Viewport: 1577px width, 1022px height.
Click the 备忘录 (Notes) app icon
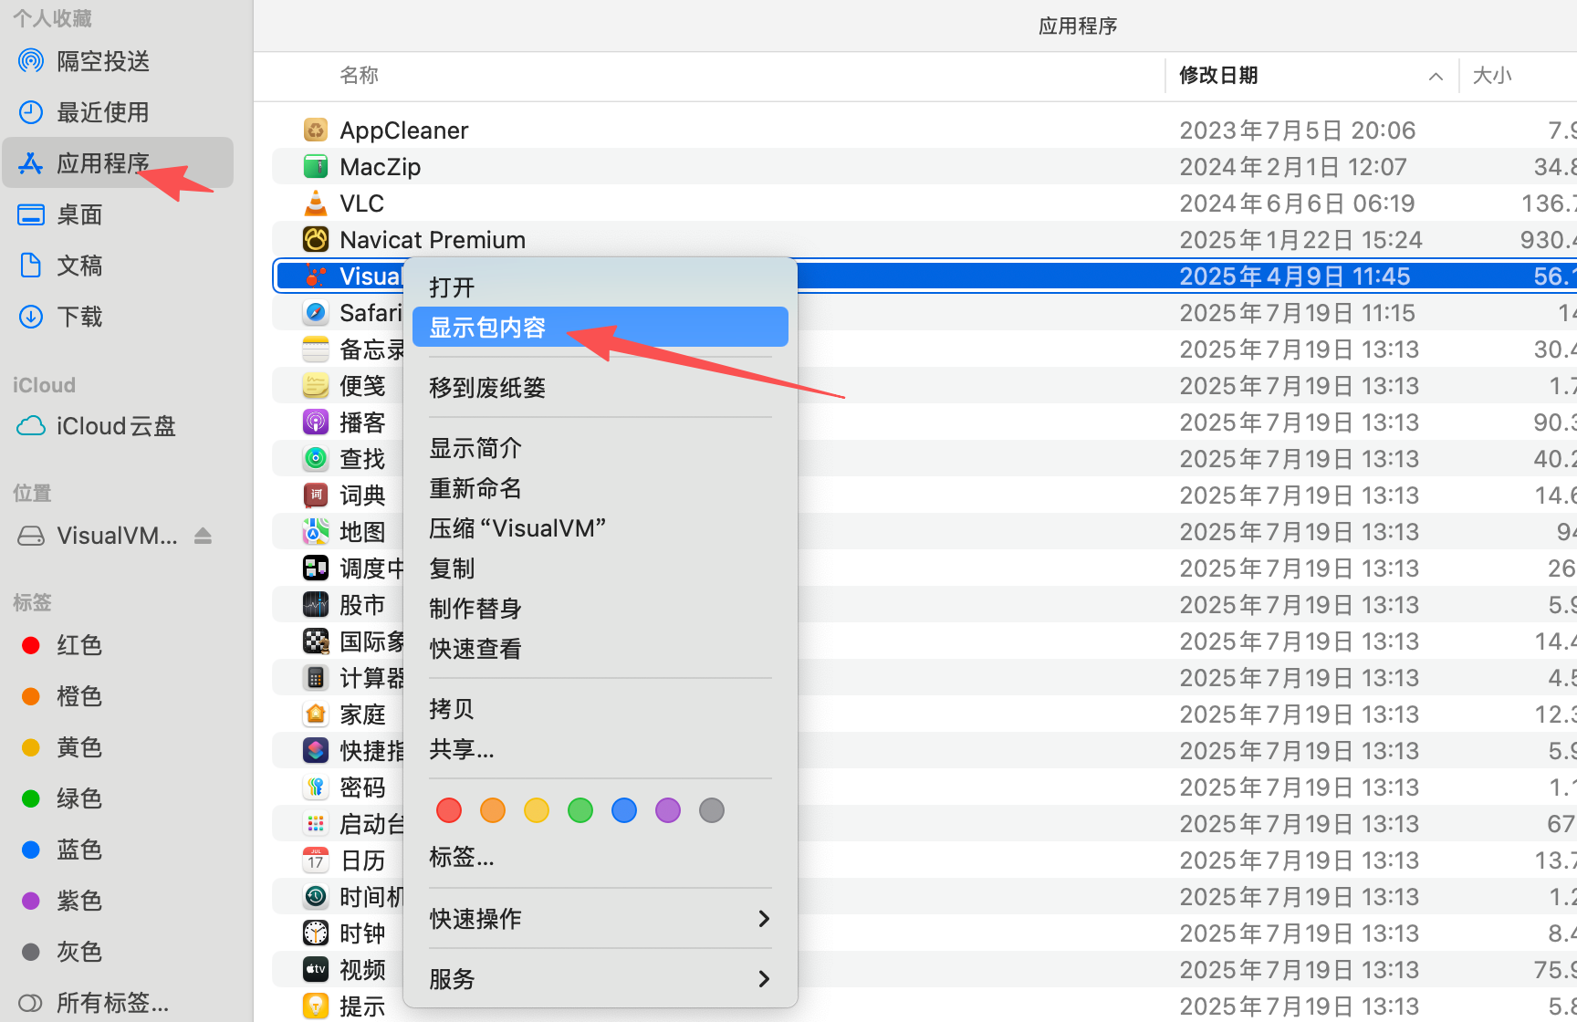pos(316,349)
